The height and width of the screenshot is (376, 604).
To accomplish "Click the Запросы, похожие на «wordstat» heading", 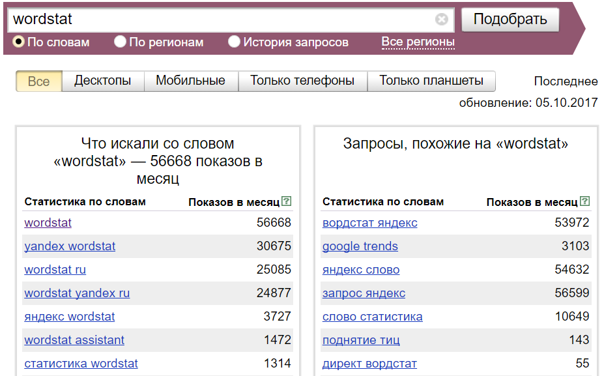I will pos(455,144).
